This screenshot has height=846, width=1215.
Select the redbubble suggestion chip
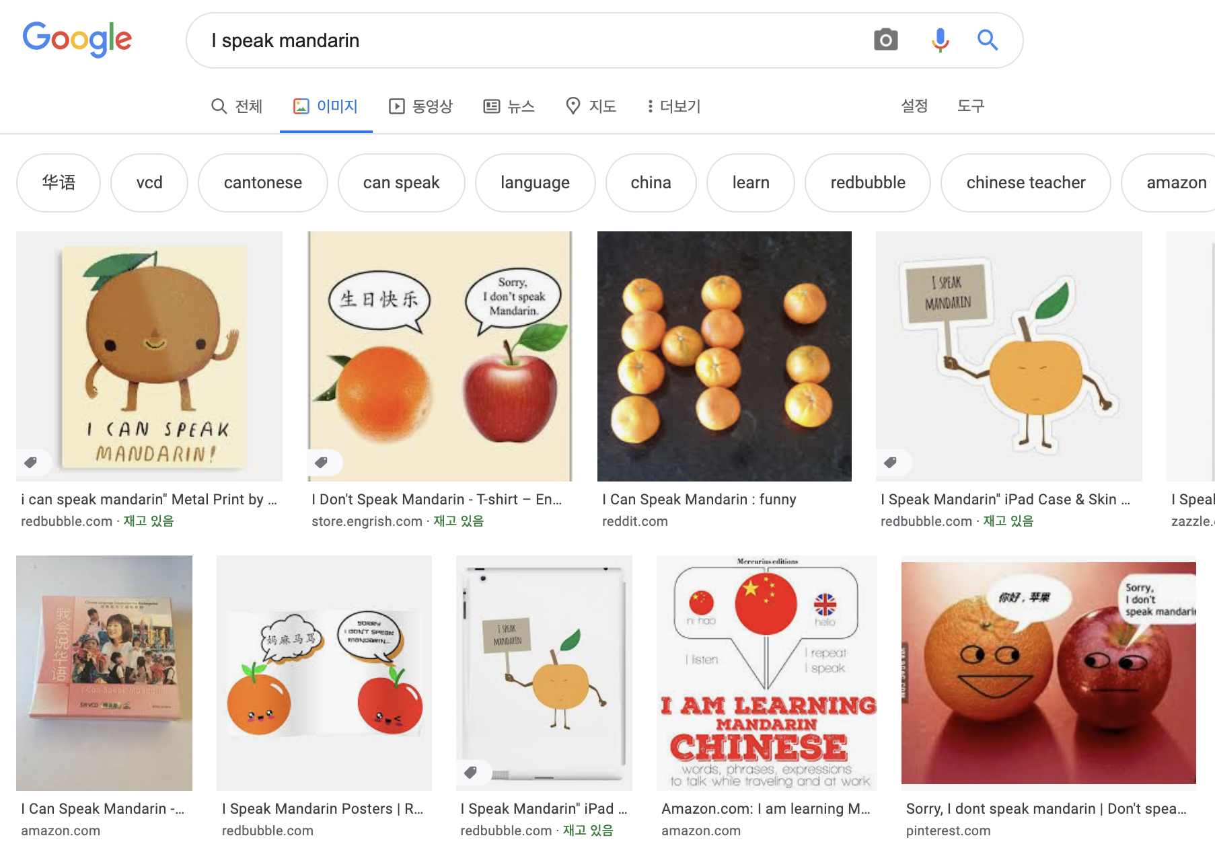(x=868, y=183)
